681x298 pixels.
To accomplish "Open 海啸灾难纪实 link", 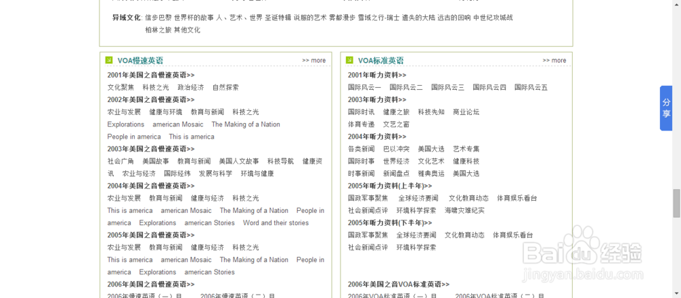I will [x=464, y=210].
